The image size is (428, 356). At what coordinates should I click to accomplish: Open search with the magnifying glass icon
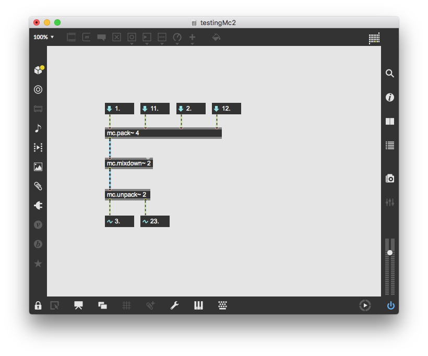click(390, 73)
